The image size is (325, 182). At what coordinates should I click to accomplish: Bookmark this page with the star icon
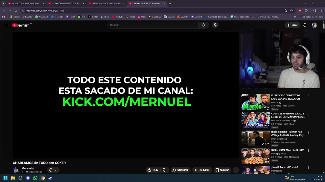(291, 11)
